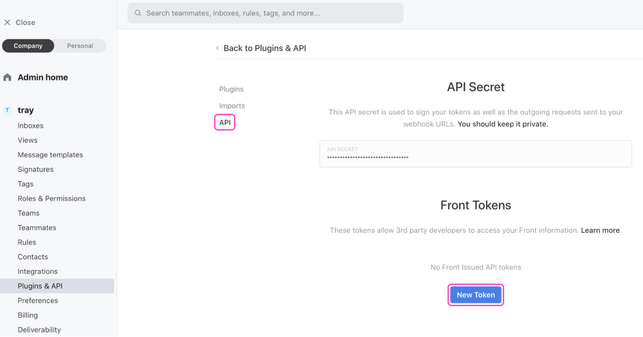Image resolution: width=643 pixels, height=337 pixels.
Task: Switch to Company settings toggle
Action: coord(28,46)
